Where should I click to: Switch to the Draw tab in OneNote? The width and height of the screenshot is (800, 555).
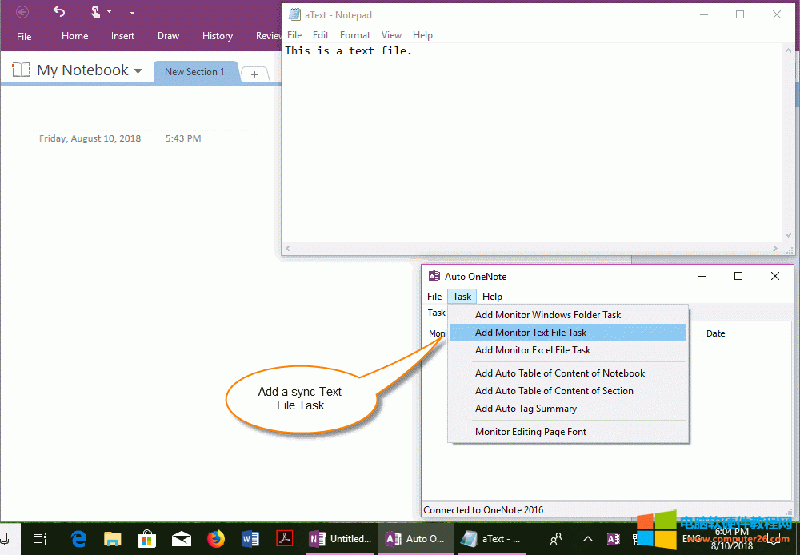pyautogui.click(x=168, y=35)
